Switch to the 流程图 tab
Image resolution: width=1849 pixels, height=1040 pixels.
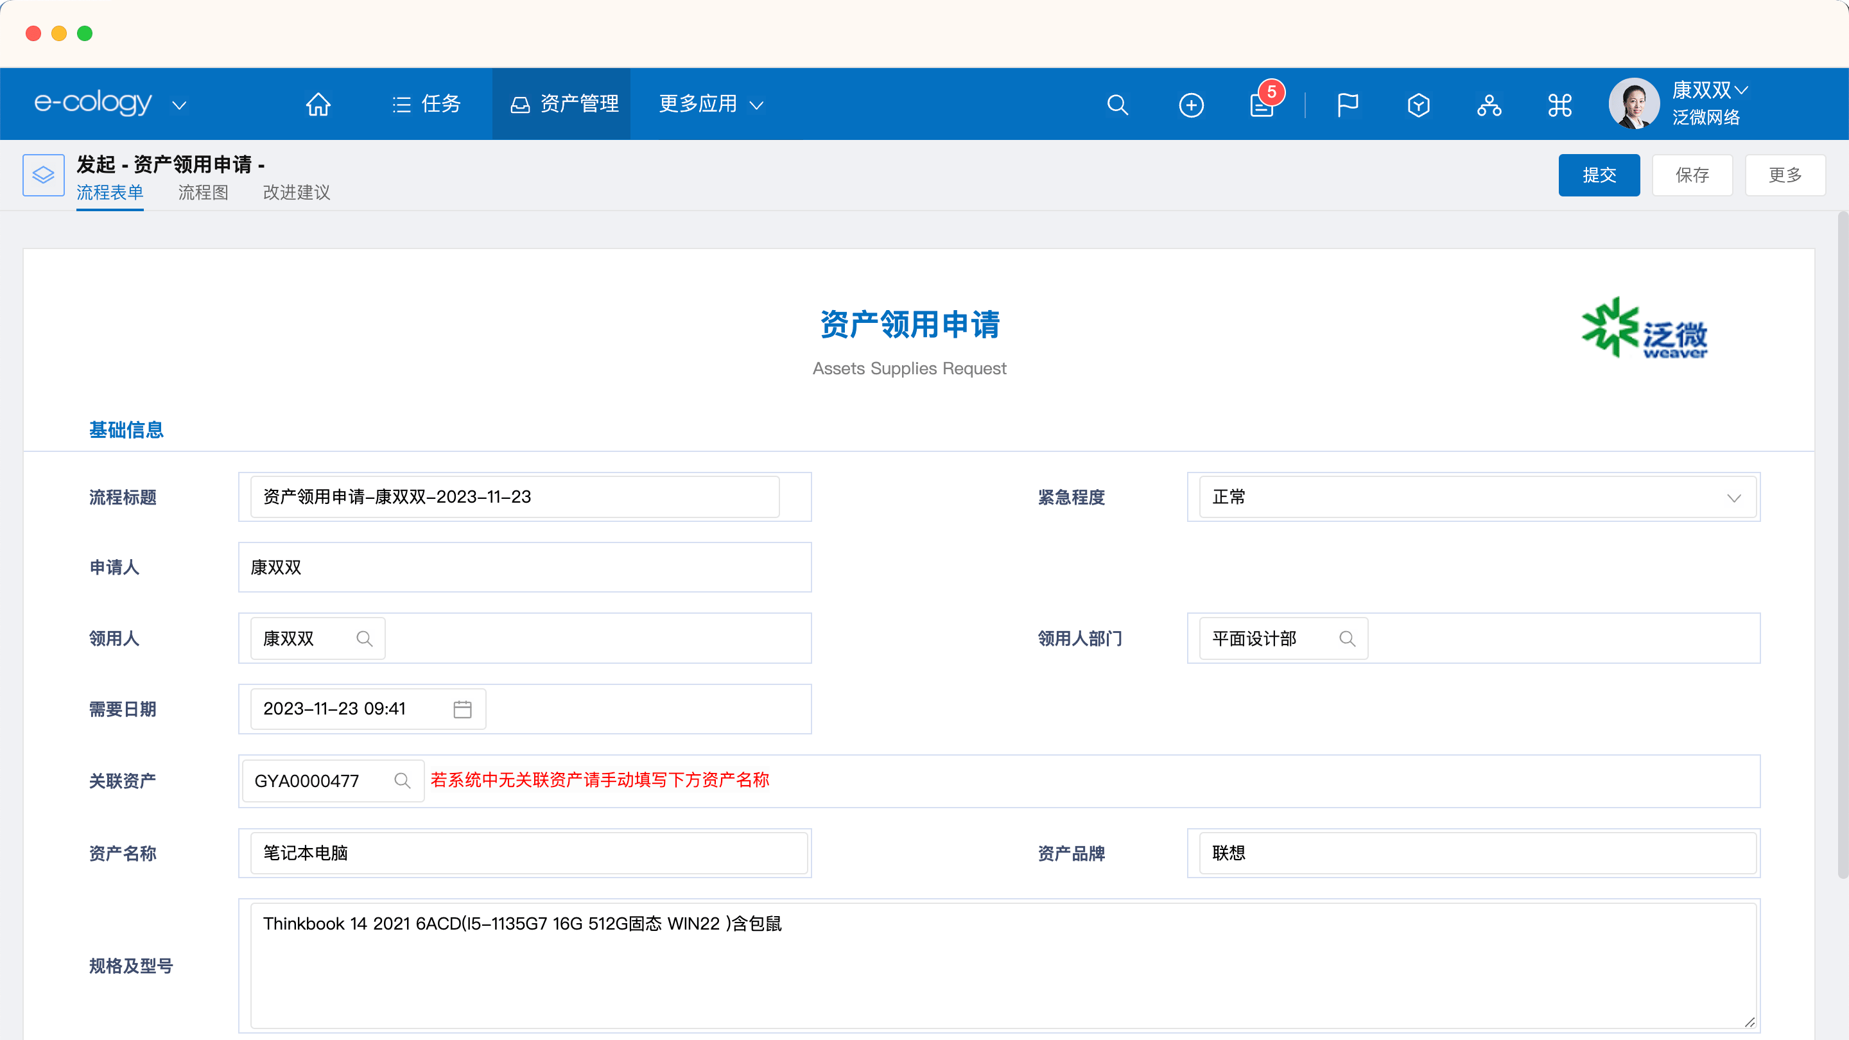(203, 193)
